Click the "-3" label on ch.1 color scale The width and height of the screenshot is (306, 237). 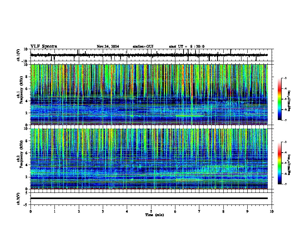click(285, 78)
